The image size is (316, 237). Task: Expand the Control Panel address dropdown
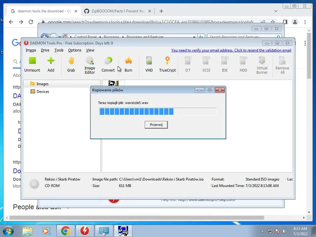tap(194, 37)
